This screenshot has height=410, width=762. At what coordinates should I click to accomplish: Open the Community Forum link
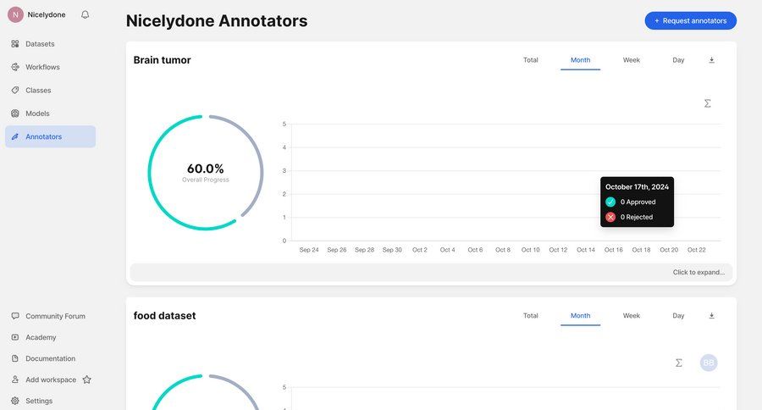(x=55, y=316)
